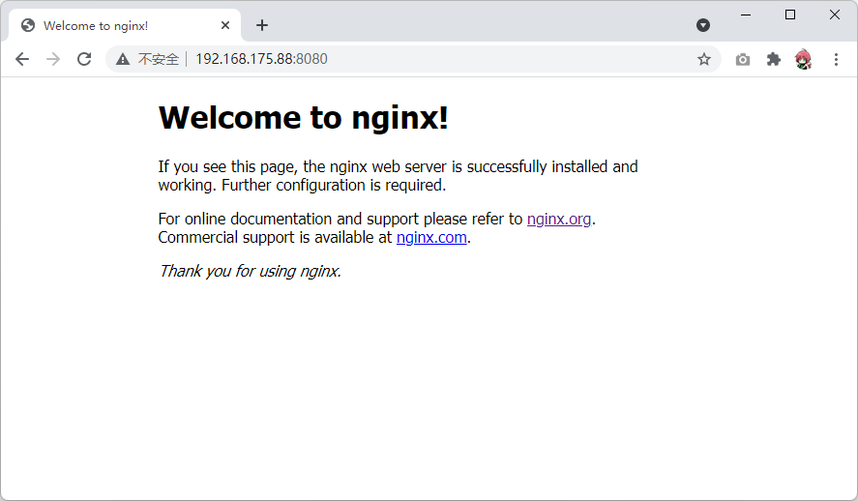Open the nginx.com link
Image resolution: width=858 pixels, height=501 pixels.
431,237
